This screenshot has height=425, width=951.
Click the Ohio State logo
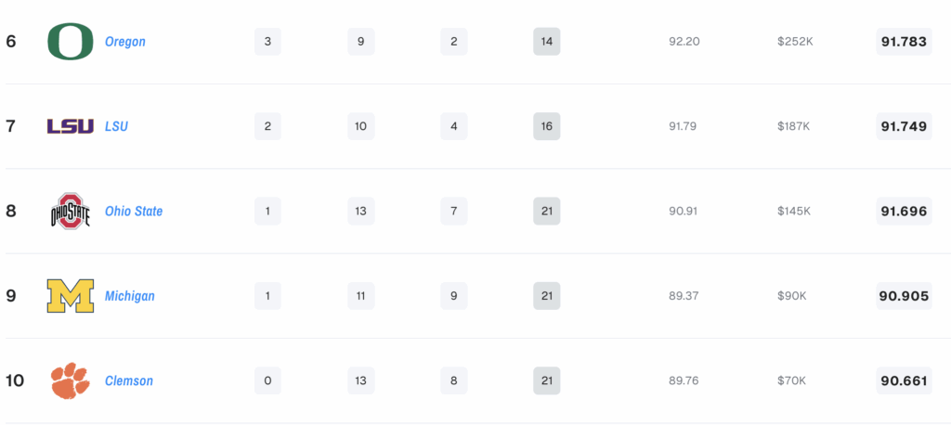(71, 211)
